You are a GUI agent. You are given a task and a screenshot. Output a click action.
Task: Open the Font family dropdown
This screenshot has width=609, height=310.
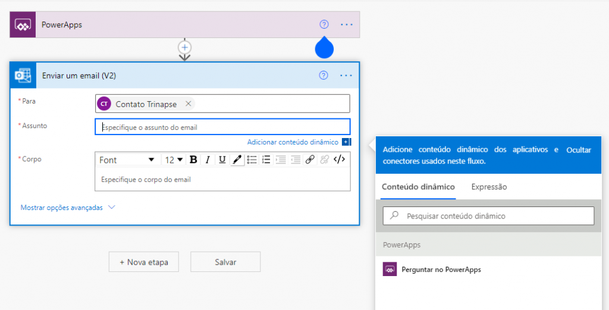point(127,159)
